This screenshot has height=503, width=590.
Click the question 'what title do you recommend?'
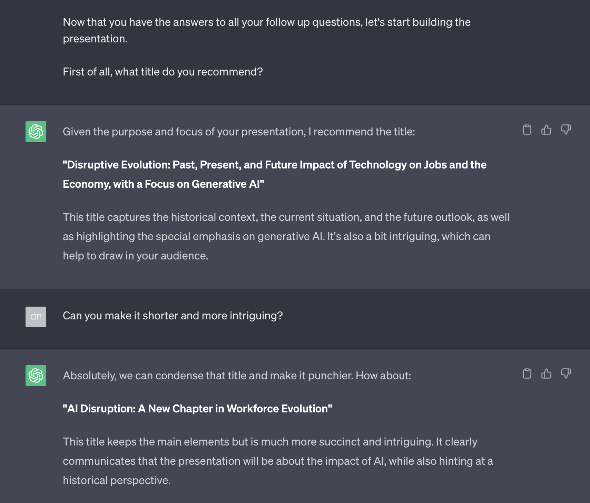click(x=189, y=72)
